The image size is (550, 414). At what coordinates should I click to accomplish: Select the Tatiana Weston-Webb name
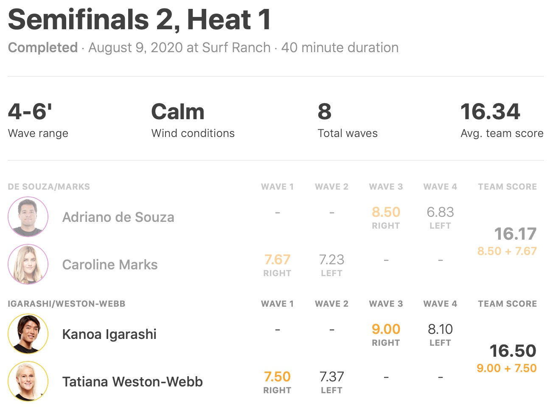132,382
